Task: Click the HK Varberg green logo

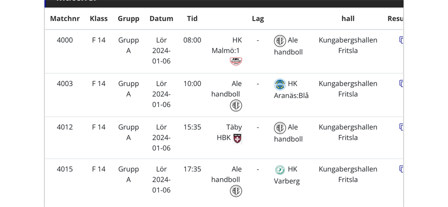Action: click(x=280, y=170)
